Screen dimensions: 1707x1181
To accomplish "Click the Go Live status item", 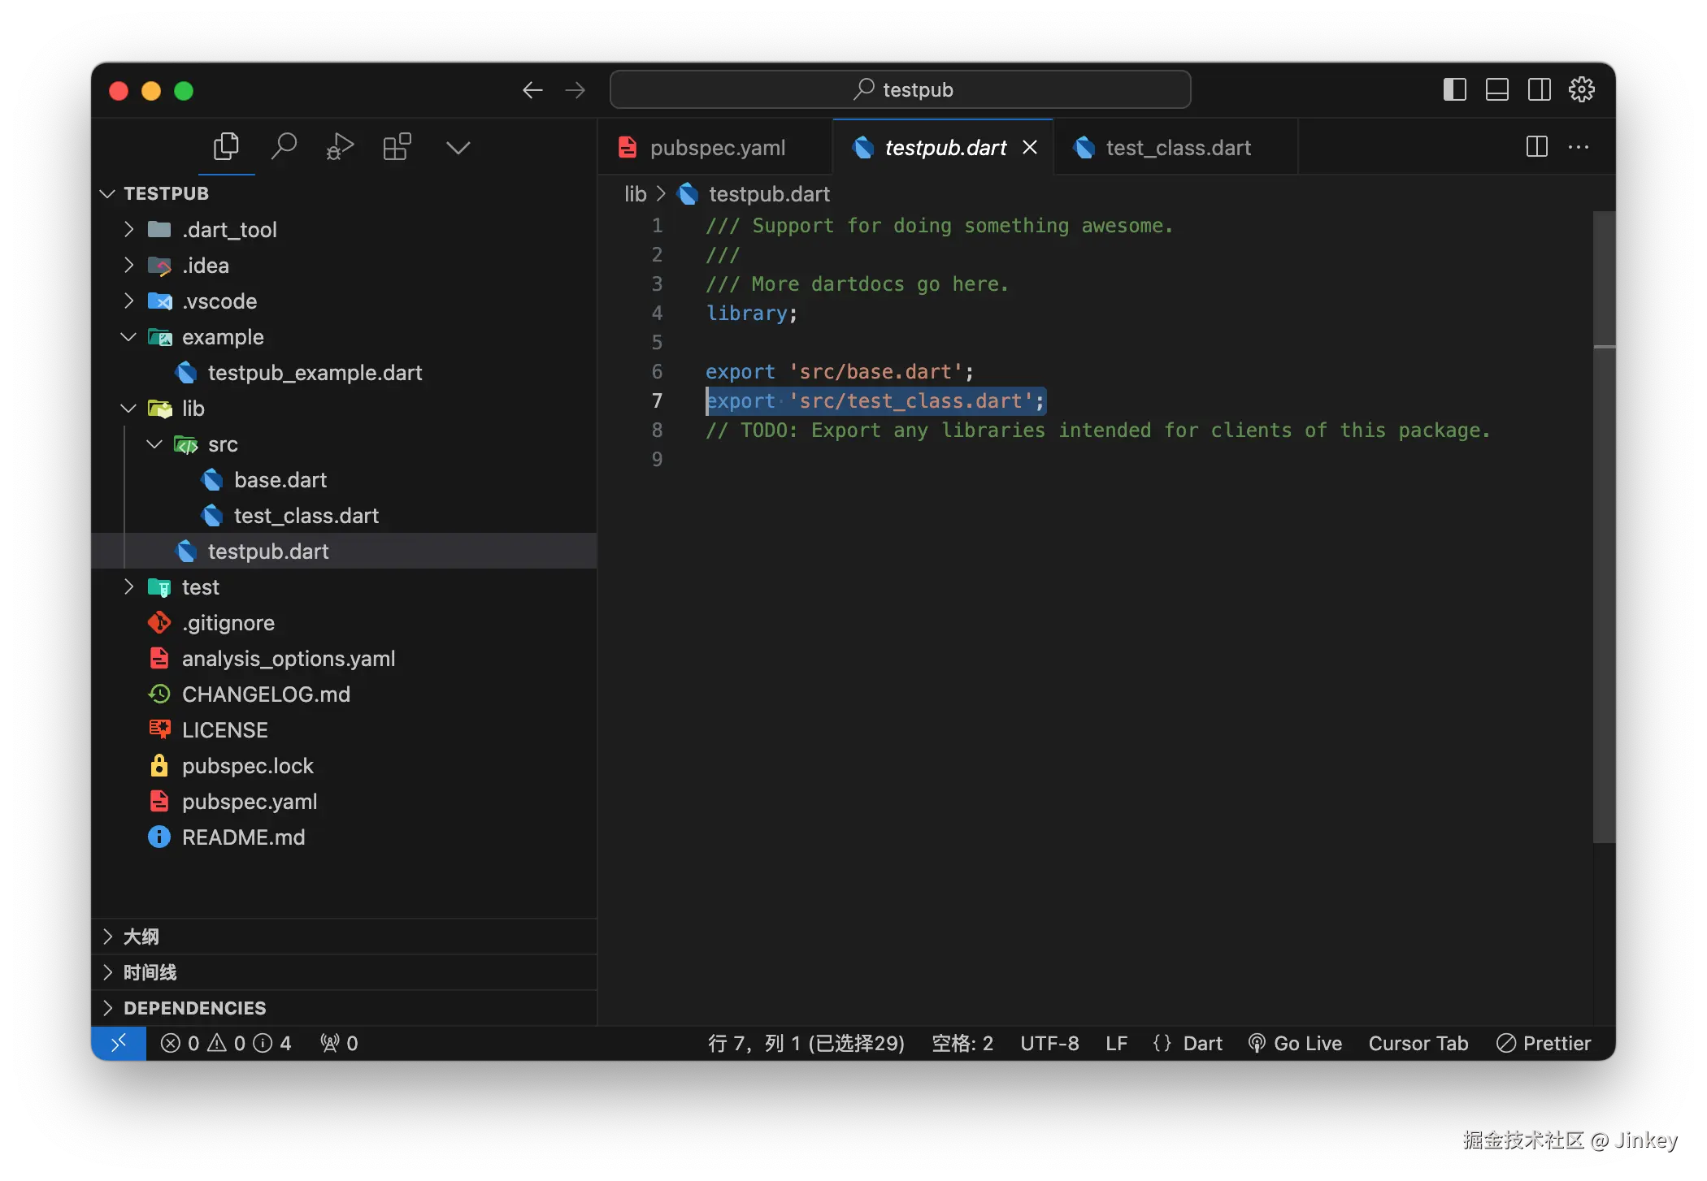I will [1296, 1043].
